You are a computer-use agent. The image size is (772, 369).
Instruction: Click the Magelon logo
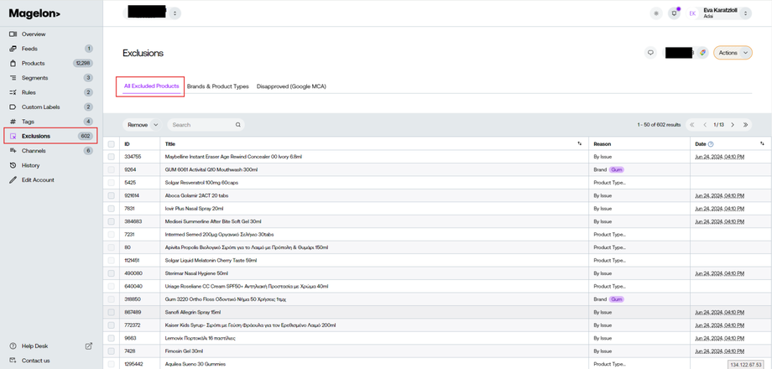[34, 13]
